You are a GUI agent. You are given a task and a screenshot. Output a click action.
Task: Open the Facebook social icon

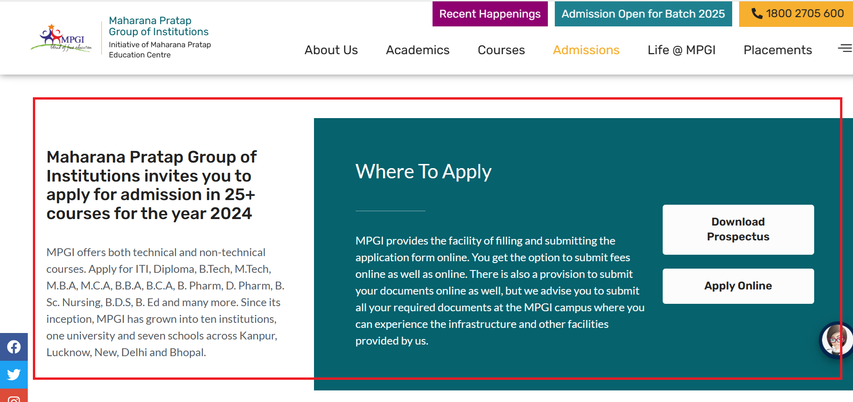(x=14, y=347)
